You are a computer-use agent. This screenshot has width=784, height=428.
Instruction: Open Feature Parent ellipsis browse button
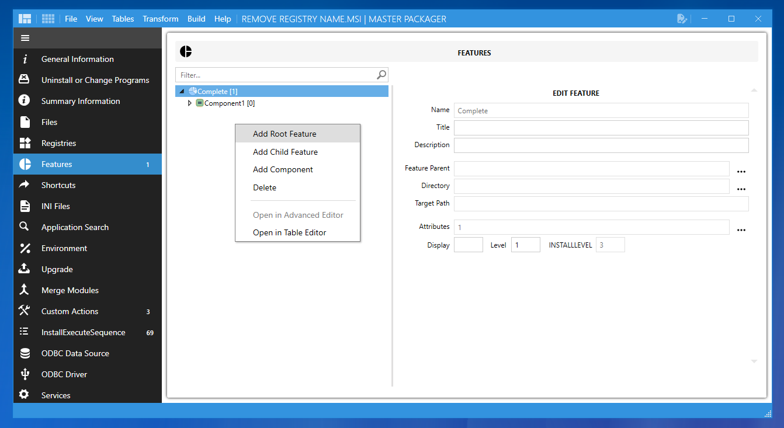tap(741, 172)
